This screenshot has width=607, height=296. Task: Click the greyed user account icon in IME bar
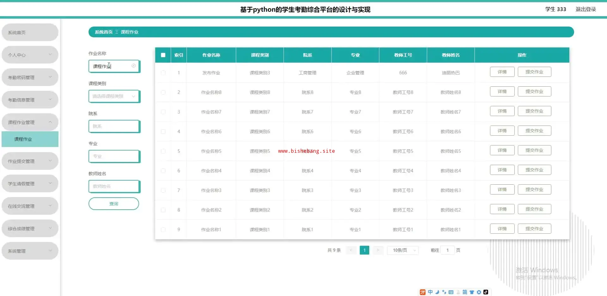(x=458, y=292)
